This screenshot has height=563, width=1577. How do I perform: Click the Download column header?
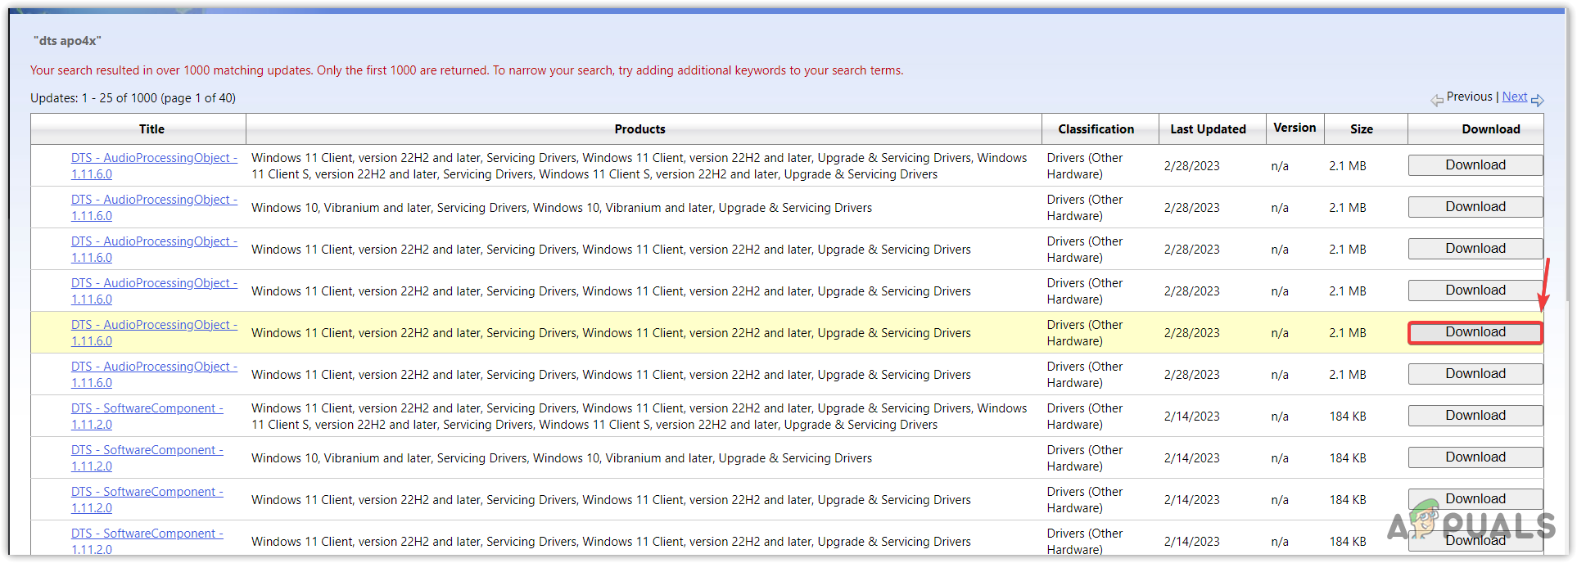(1490, 129)
